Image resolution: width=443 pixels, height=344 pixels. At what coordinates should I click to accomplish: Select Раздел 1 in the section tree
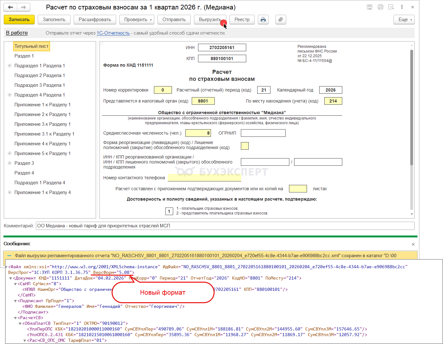coord(24,56)
